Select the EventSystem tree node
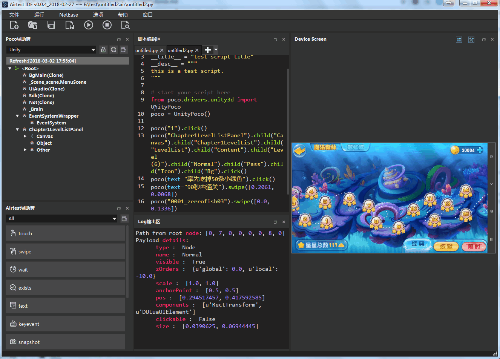 point(51,123)
